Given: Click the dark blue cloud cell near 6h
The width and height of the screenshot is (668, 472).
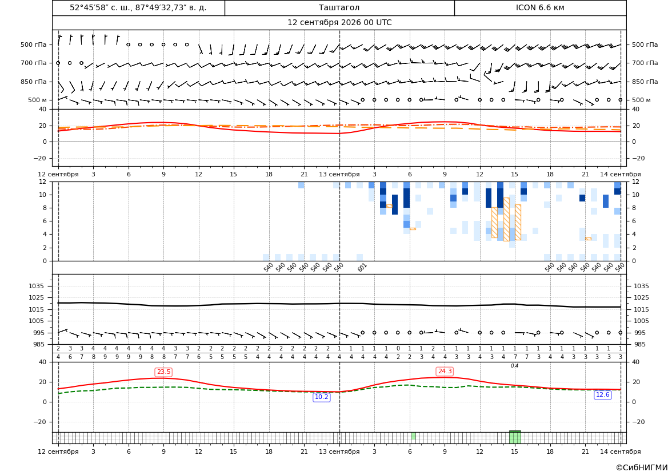Looking at the screenshot, I should coord(406,198).
